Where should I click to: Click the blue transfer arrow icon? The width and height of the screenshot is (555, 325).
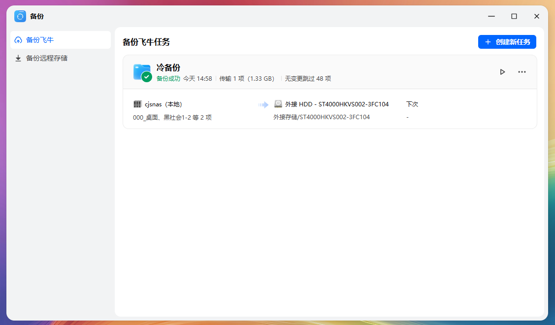pyautogui.click(x=262, y=104)
